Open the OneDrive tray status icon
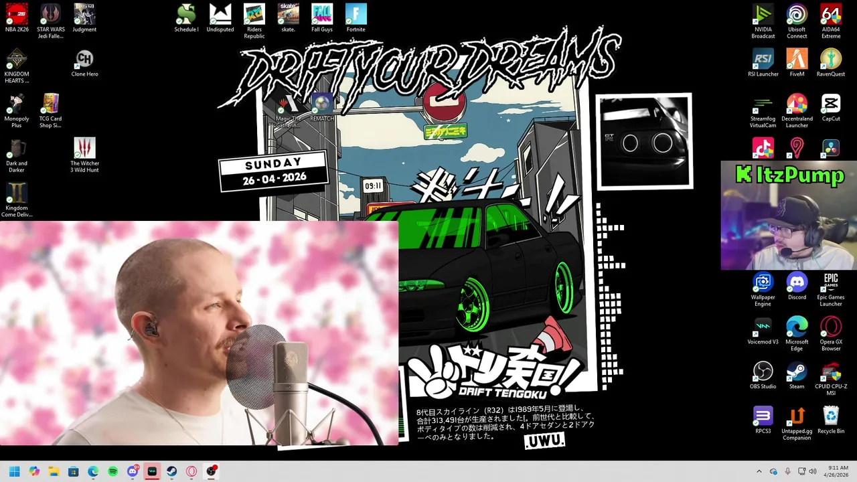 coord(773,471)
